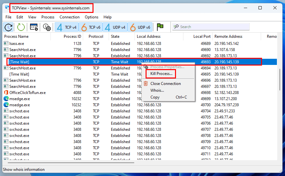Click the auto-refresh clock icon in toolbar
The image size is (285, 176).
(8, 27)
